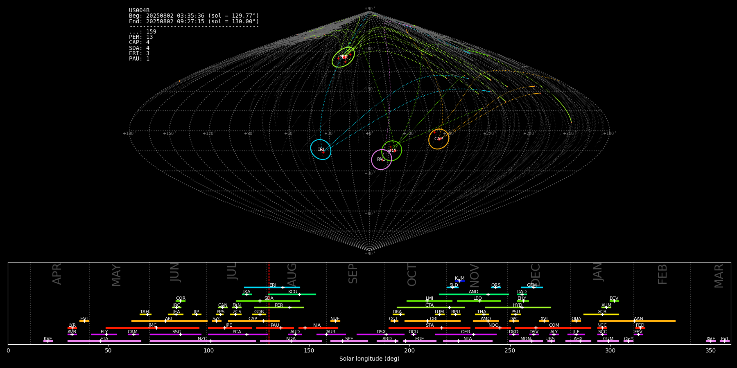Click the QUA shower bar in the timeline
The width and height of the screenshot is (737, 368).
click(x=576, y=321)
